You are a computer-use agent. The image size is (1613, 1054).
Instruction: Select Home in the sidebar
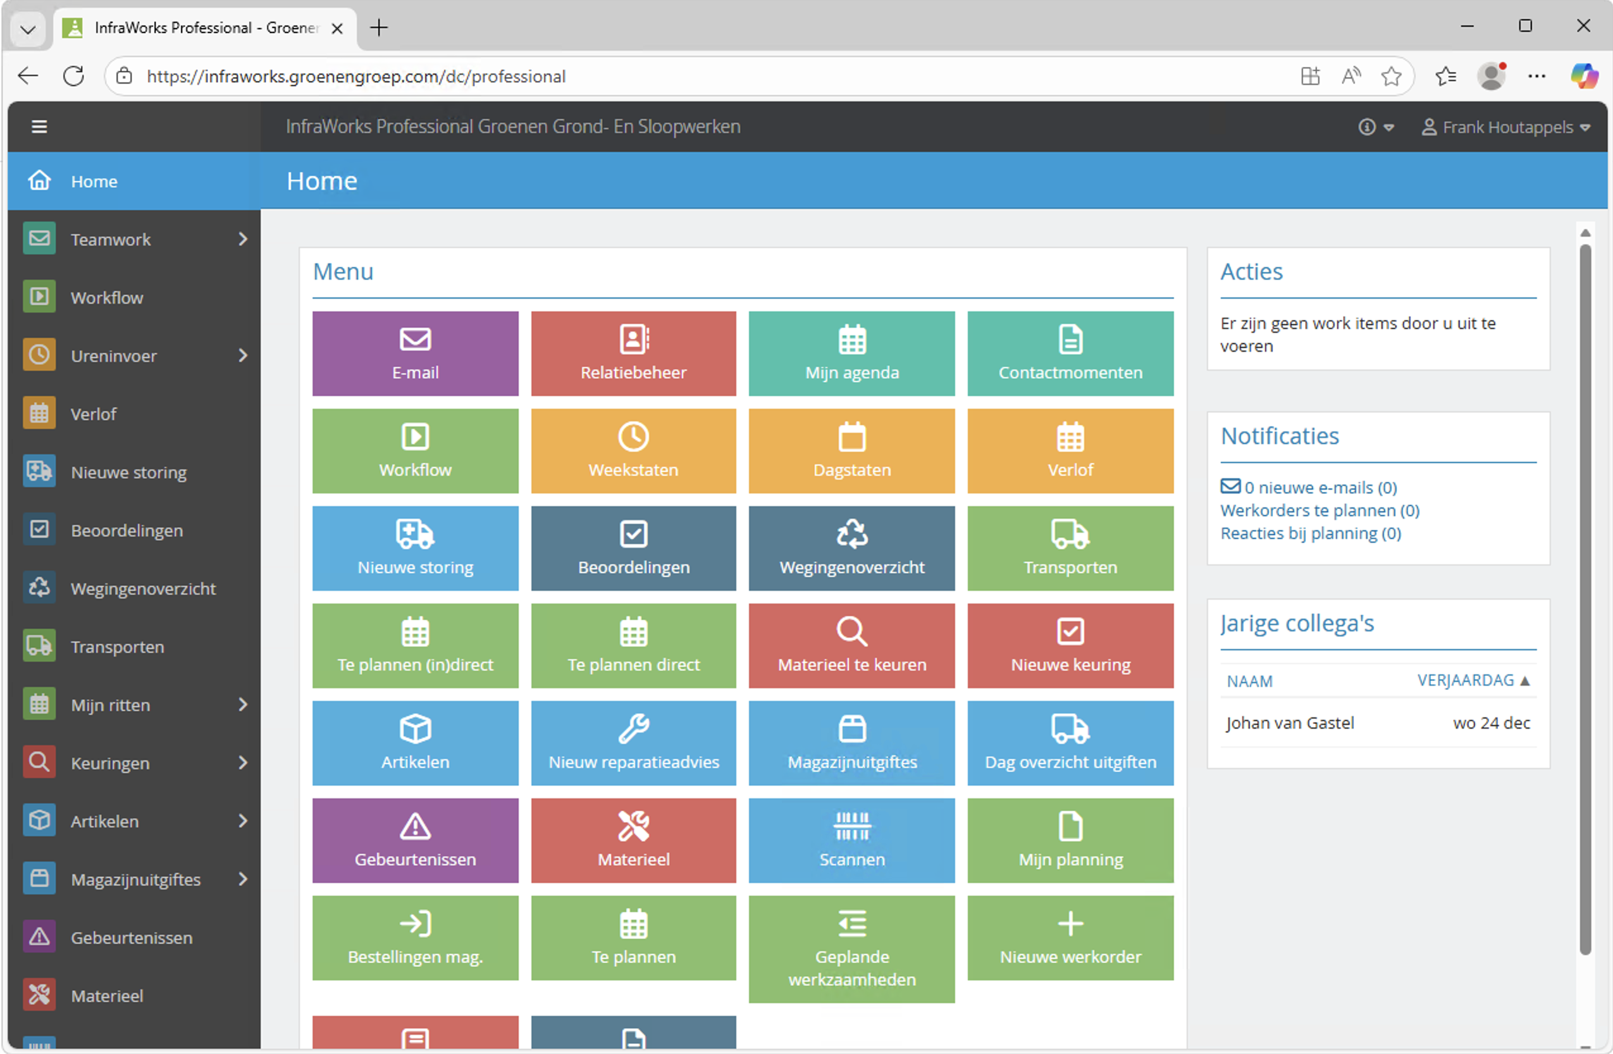tap(94, 181)
